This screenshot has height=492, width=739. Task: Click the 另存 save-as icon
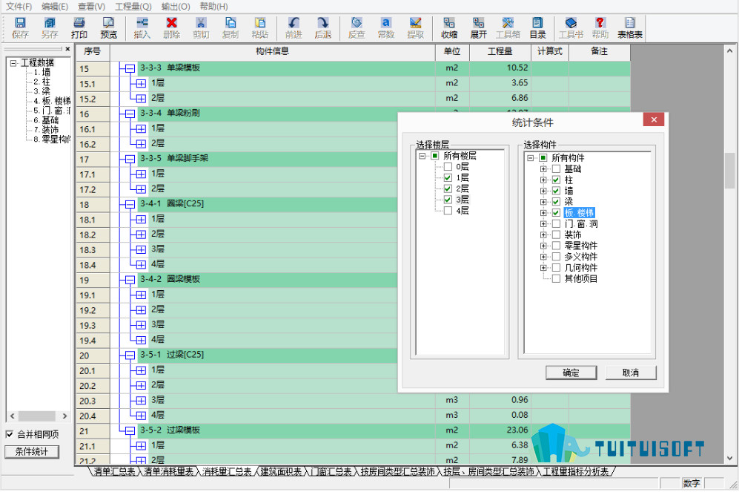pyautogui.click(x=50, y=23)
